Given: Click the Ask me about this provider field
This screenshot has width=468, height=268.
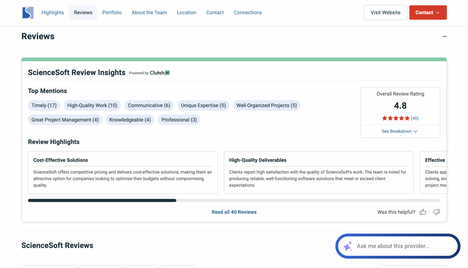Looking at the screenshot, I should (398, 246).
